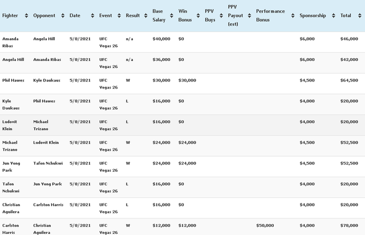
Task: Sort by Performance Bonus arrow icon
Action: pos(293,15)
